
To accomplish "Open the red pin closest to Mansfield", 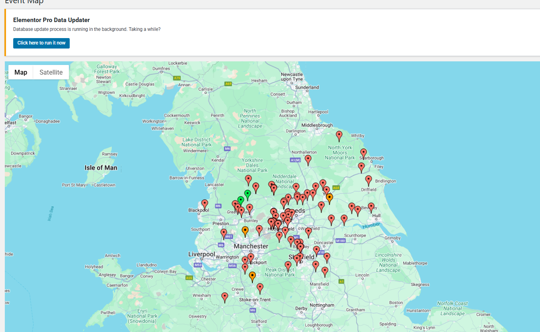I will pyautogui.click(x=325, y=272).
